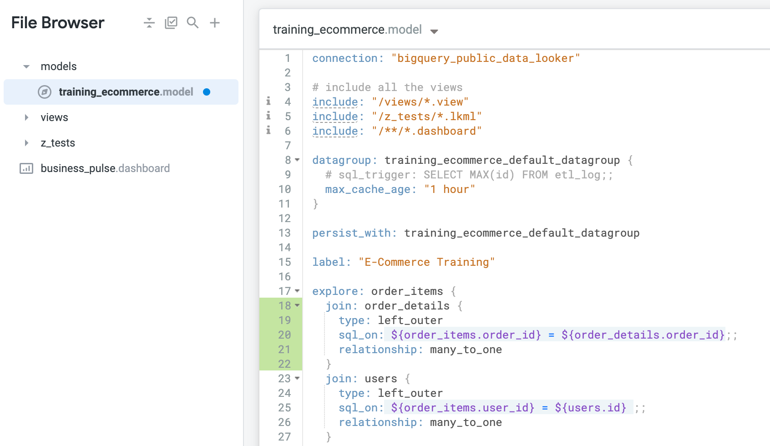This screenshot has height=446, width=770.
Task: Add a new file with the plus icon
Action: (x=215, y=22)
